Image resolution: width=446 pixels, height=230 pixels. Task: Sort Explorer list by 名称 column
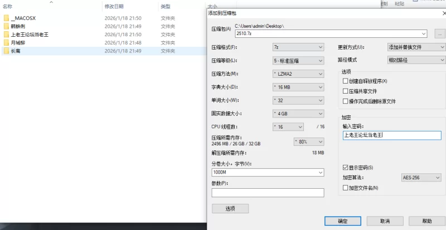coord(8,6)
